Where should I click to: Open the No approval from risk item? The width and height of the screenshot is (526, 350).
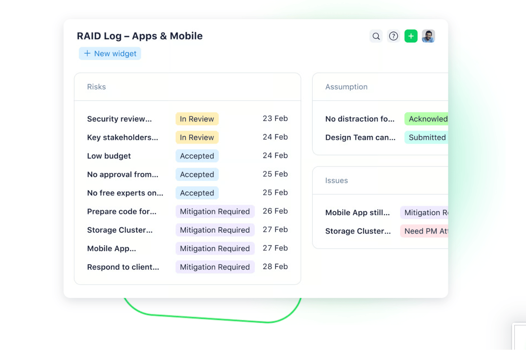click(123, 174)
